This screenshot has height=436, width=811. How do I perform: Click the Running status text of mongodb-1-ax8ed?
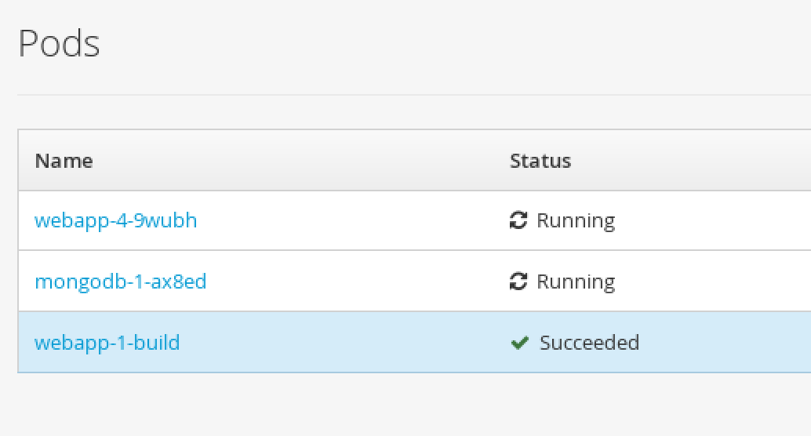pyautogui.click(x=576, y=282)
